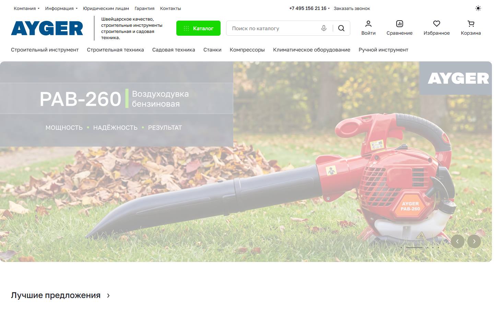Open the Войти user account icon
The height and width of the screenshot is (309, 494).
tap(368, 24)
